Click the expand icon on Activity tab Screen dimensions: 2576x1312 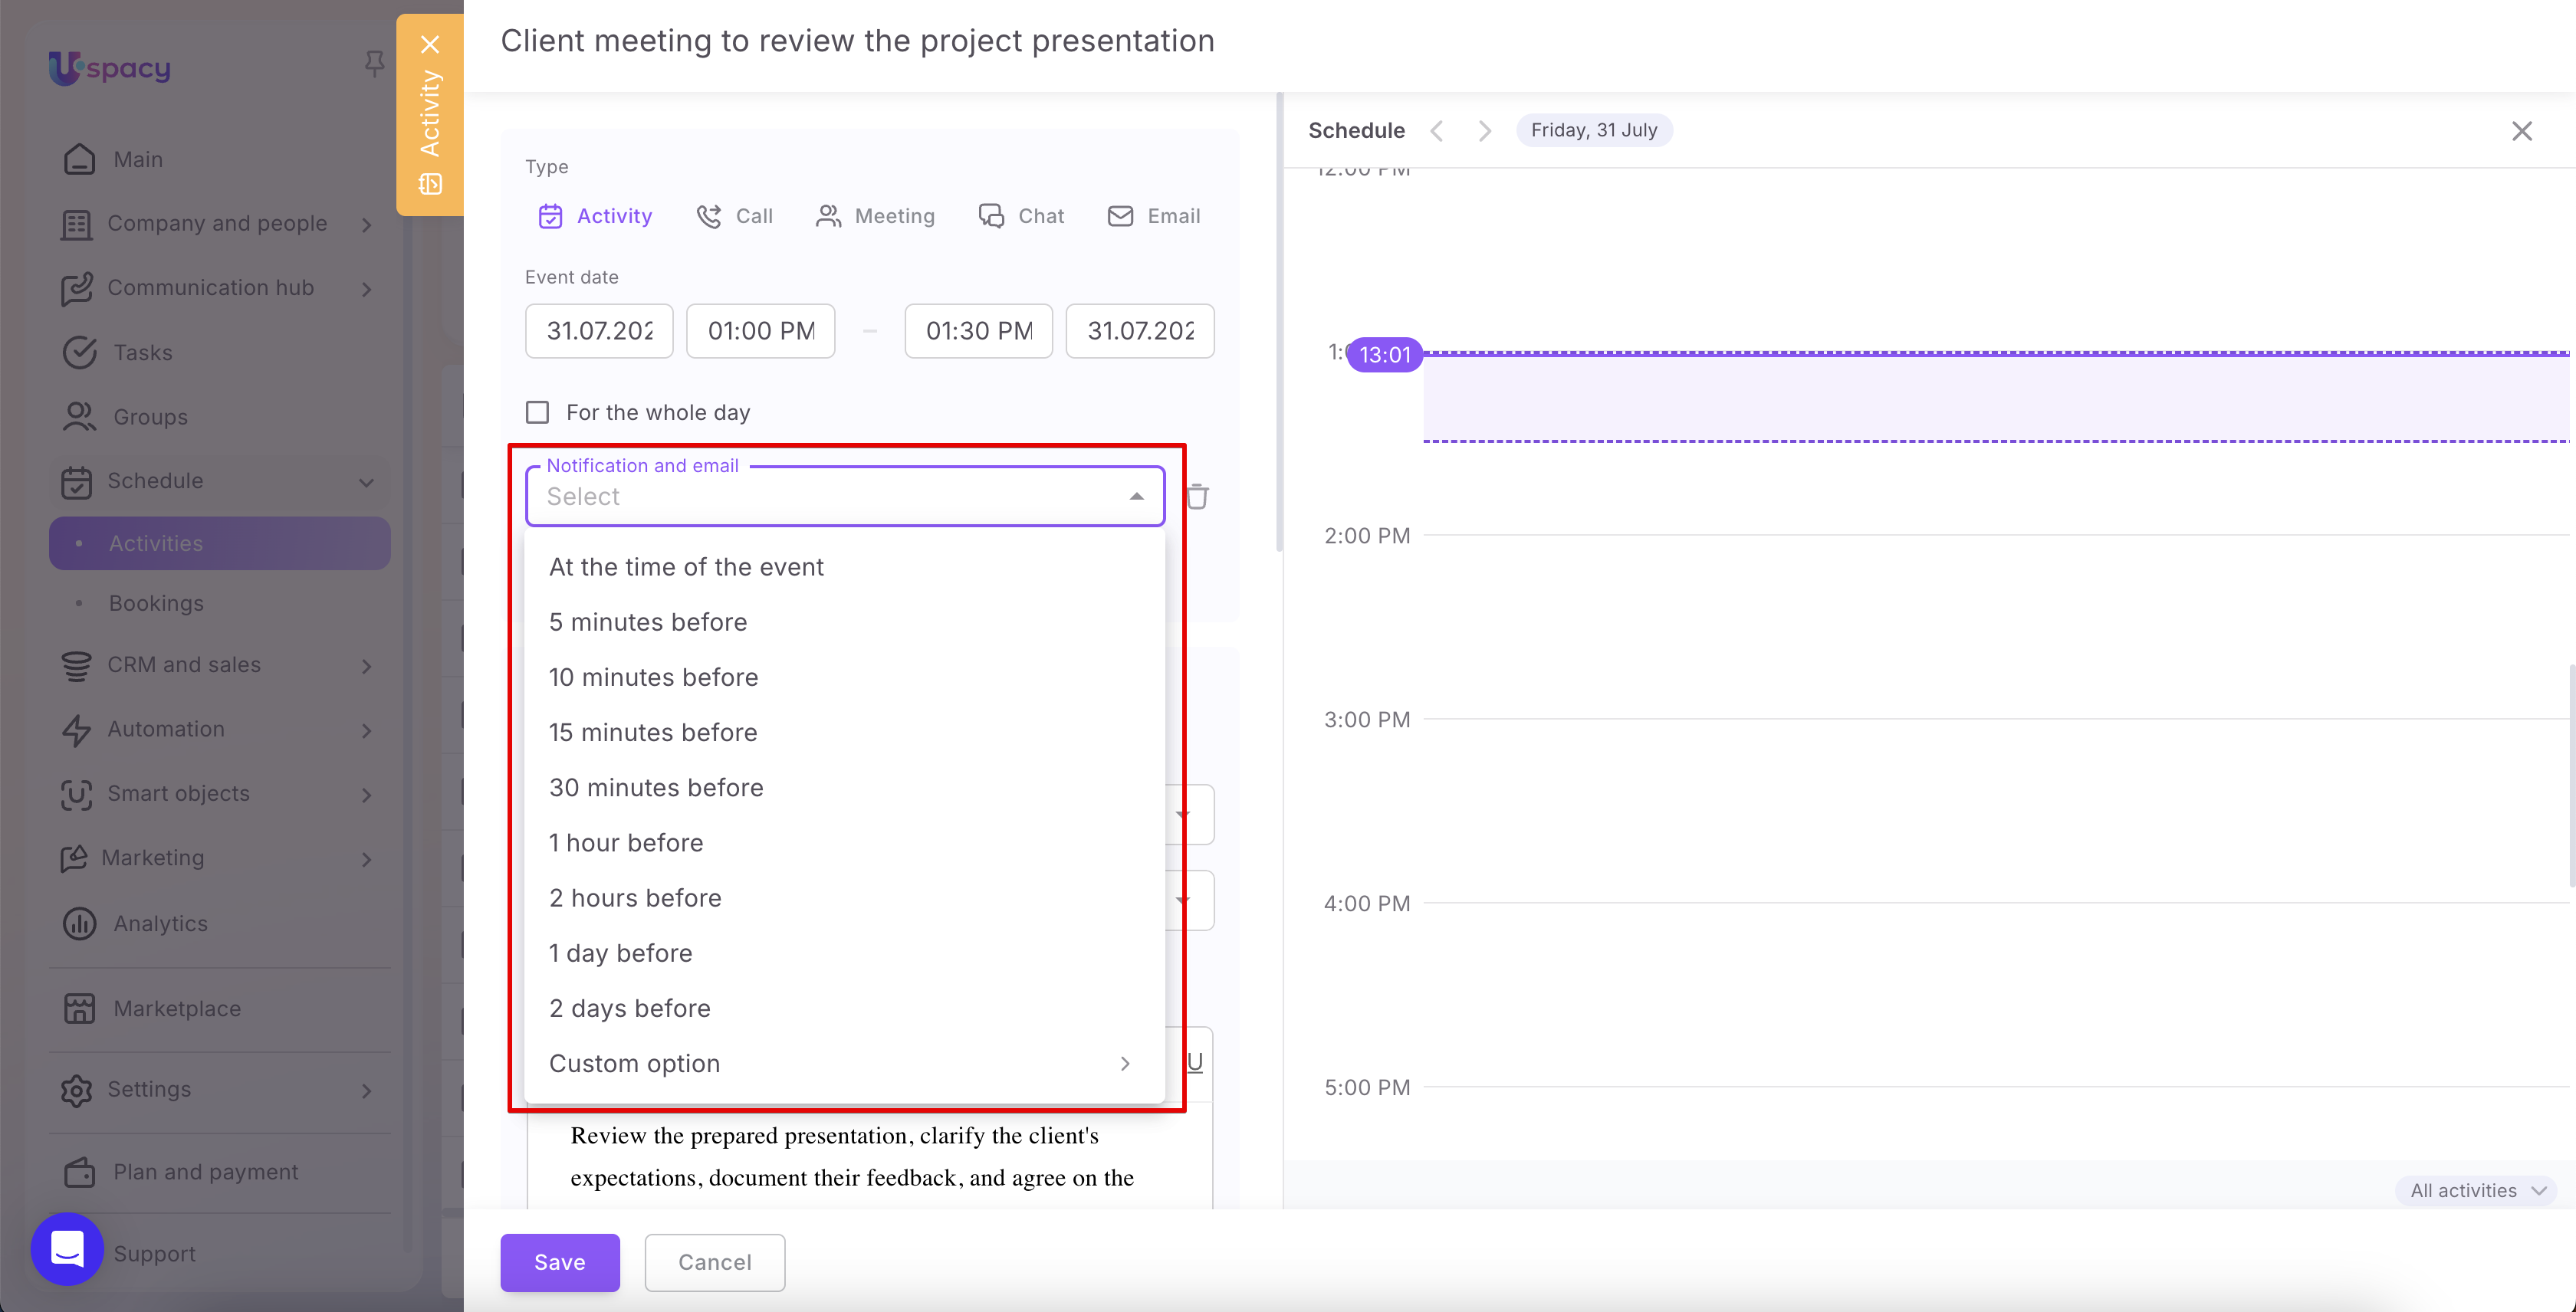pyautogui.click(x=430, y=184)
